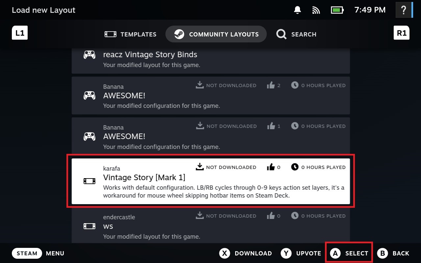Click the clock icon on karafa layout
This screenshot has height=263, width=421.
[295, 167]
